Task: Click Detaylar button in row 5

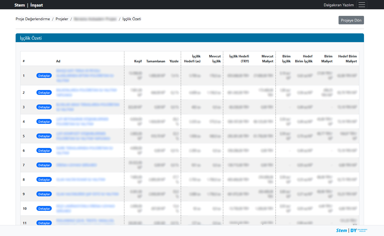Action: [x=44, y=136]
